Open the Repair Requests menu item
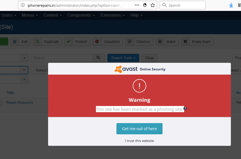Image resolution: width=241 pixels, height=159 pixels. [19, 102]
